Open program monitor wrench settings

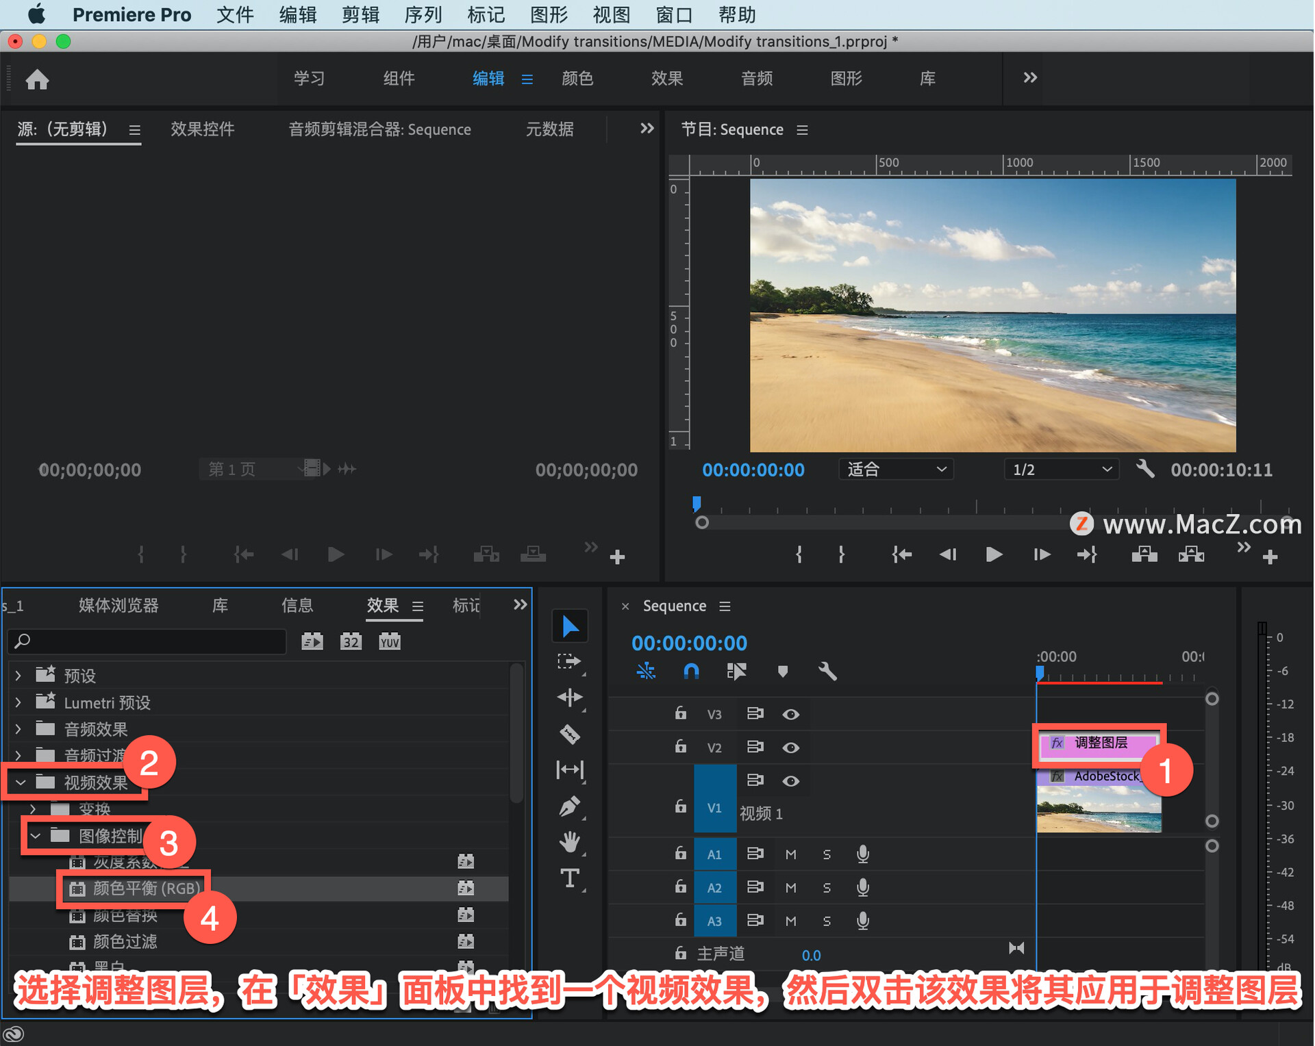(1144, 469)
